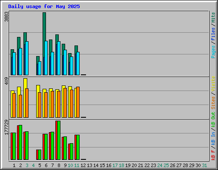Click green day 18 on the x-axis
Screen dimensions: 218x170
(121, 165)
